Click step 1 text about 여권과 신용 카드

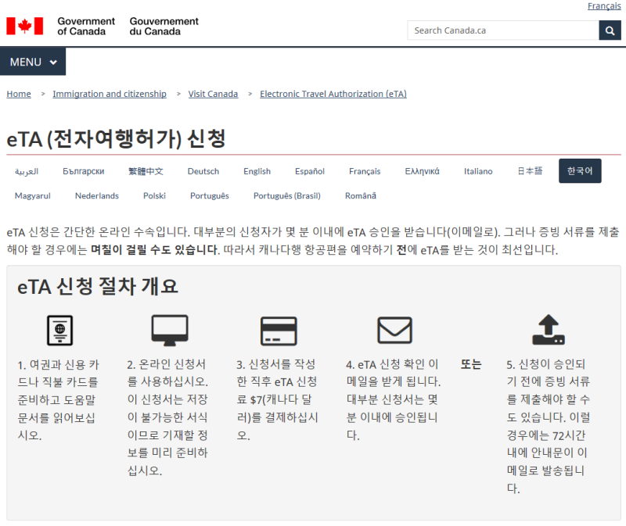58,399
